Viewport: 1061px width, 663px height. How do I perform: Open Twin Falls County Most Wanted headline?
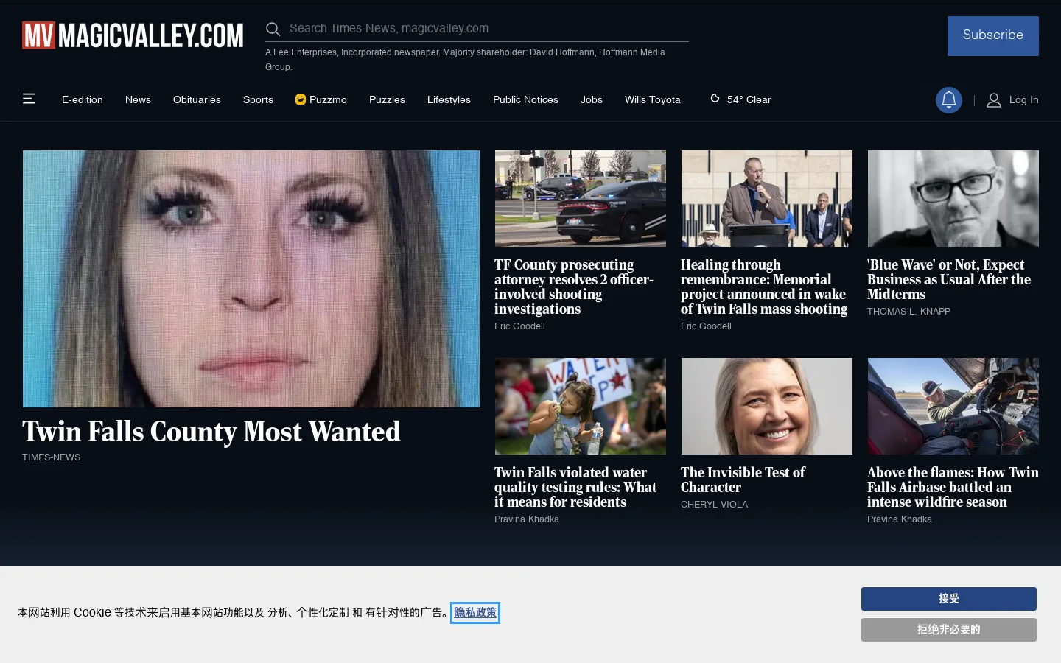(211, 432)
